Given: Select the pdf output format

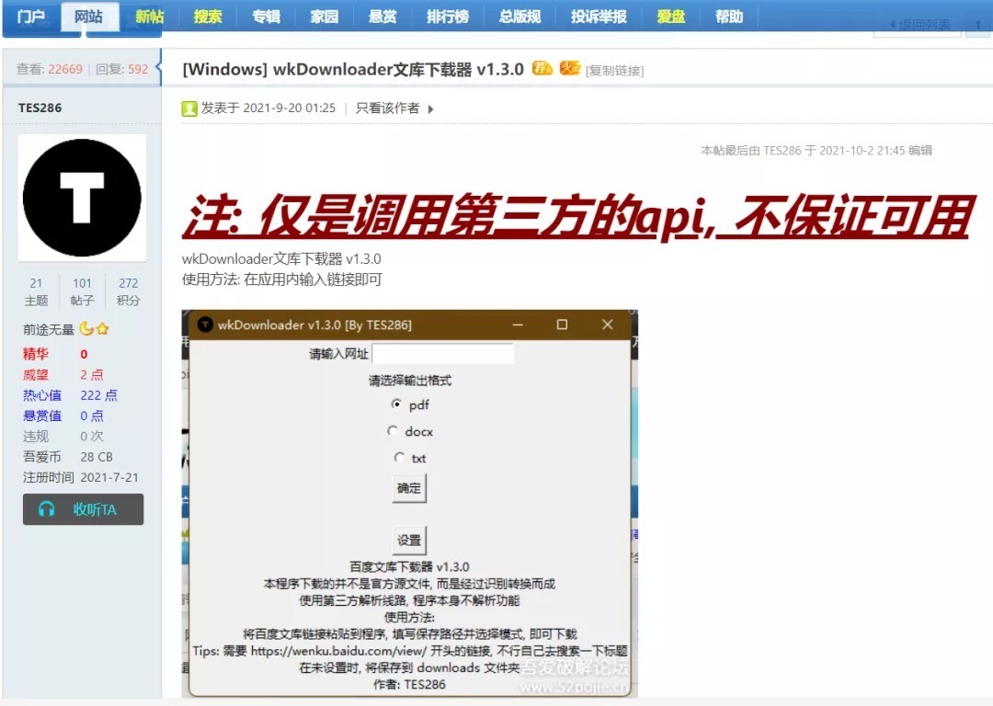Looking at the screenshot, I should tap(396, 404).
